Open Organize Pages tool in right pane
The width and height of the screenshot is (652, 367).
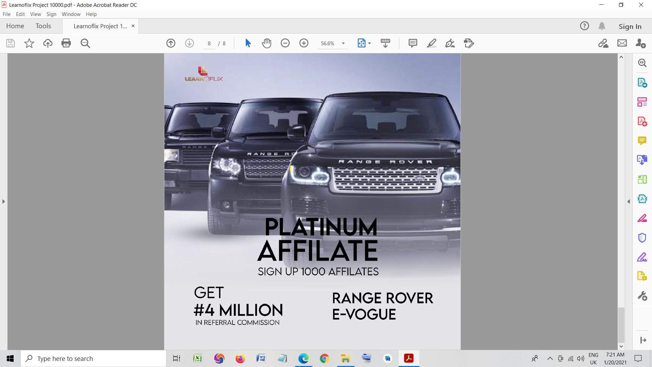[642, 179]
